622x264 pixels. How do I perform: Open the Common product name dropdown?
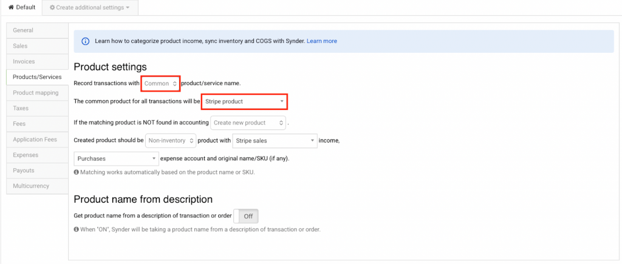160,83
